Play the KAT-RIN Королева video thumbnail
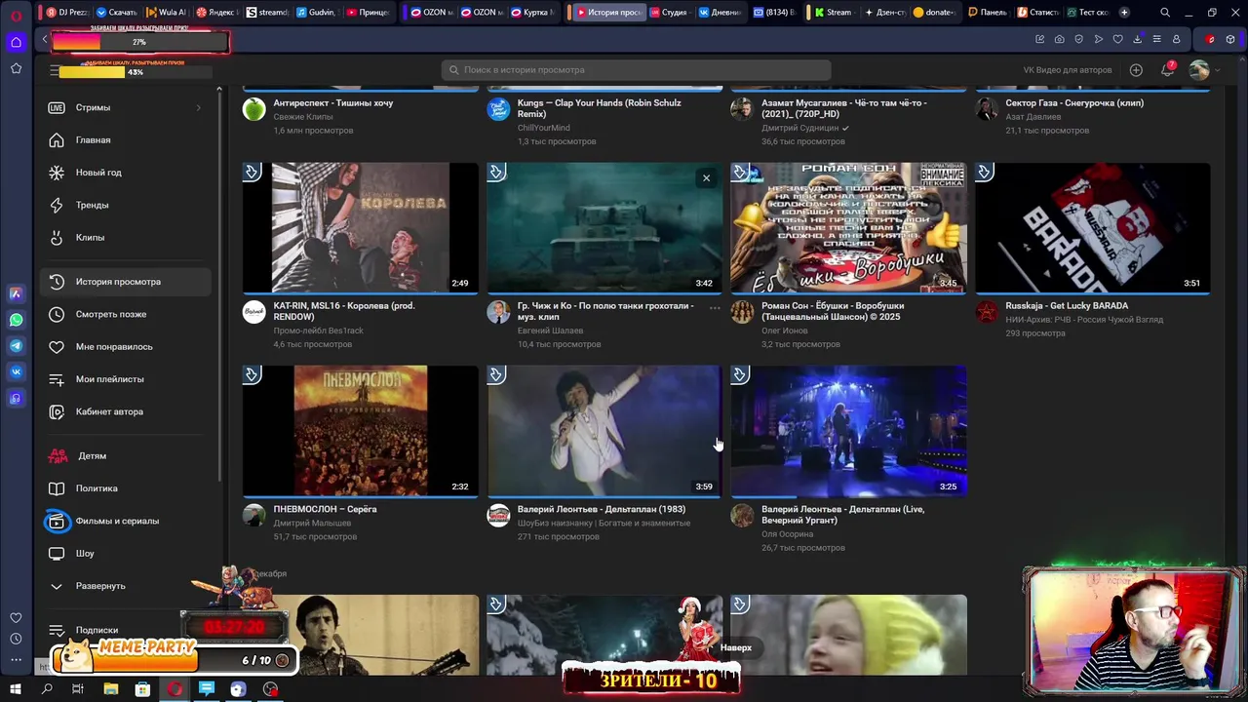The width and height of the screenshot is (1248, 702). tap(361, 228)
